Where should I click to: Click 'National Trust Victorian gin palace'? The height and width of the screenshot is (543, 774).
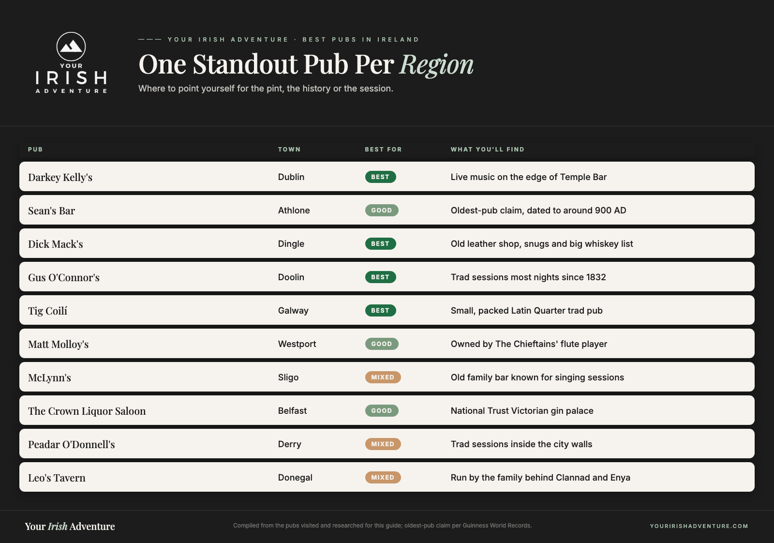[522, 411]
